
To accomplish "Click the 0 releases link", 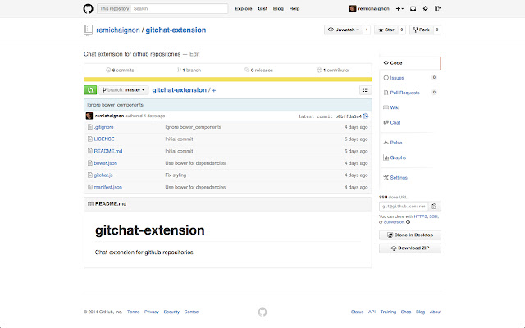I will tap(259, 71).
